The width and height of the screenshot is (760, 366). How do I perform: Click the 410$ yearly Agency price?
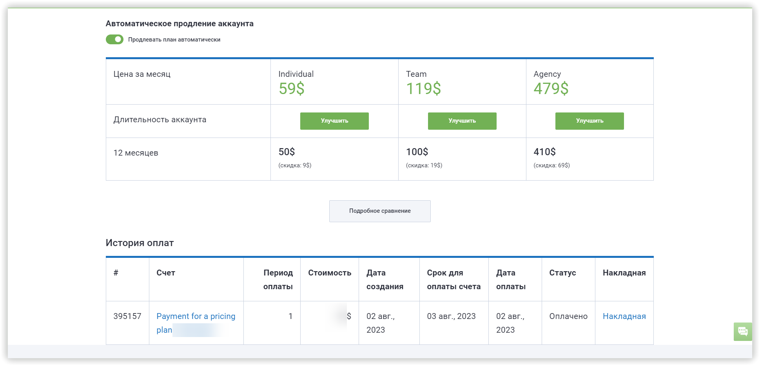[x=544, y=152]
